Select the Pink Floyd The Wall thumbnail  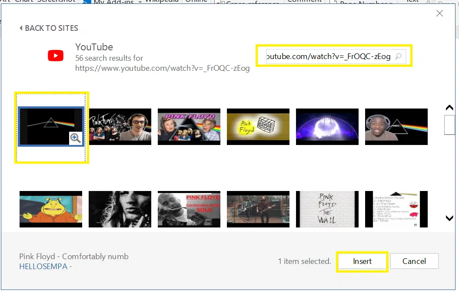coord(327,209)
